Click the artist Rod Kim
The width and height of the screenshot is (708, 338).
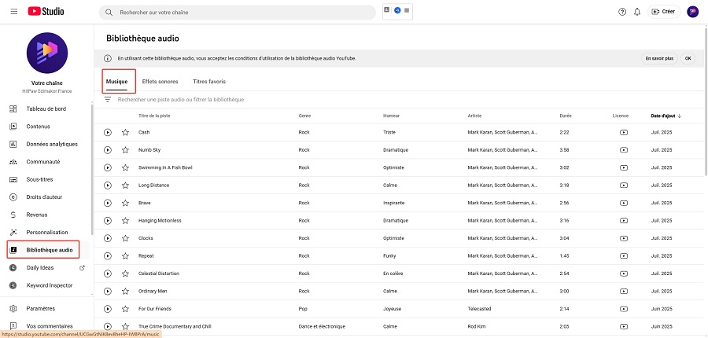pos(477,326)
